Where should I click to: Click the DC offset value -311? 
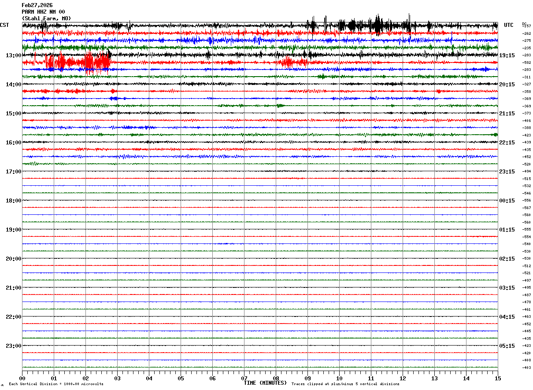click(x=526, y=77)
